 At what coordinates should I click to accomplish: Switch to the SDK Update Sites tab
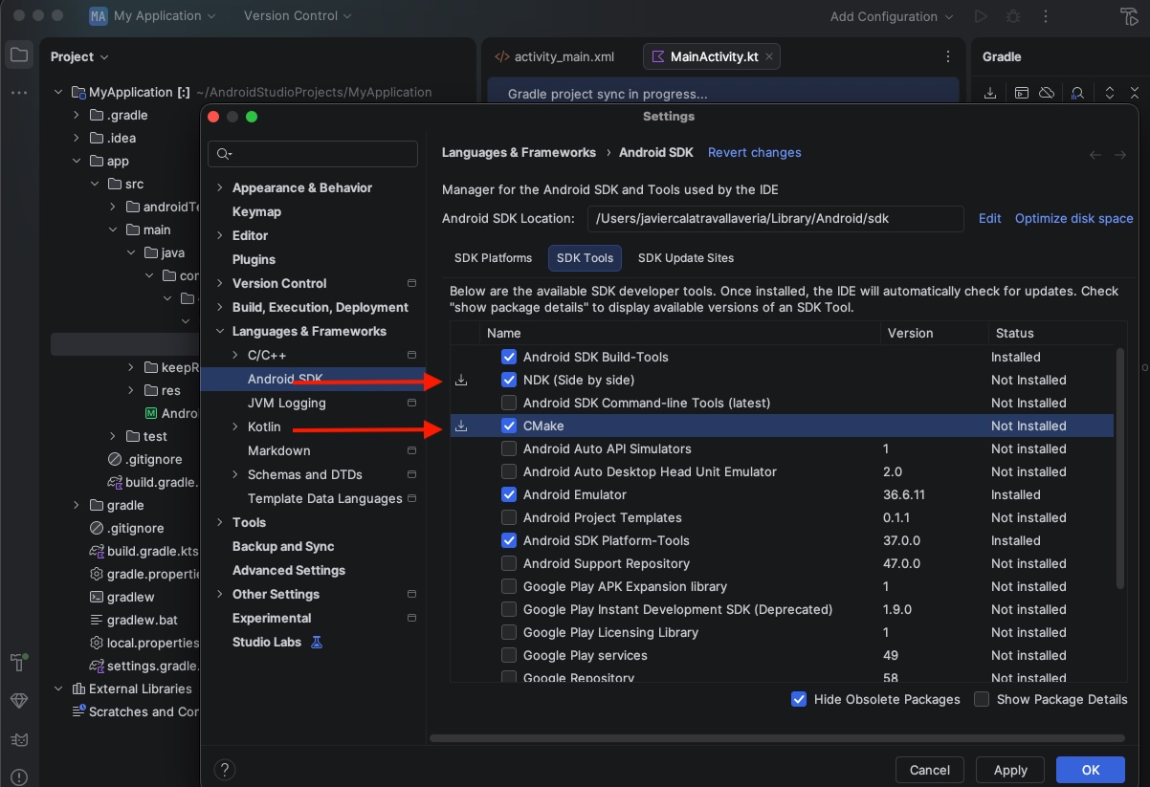coord(686,257)
